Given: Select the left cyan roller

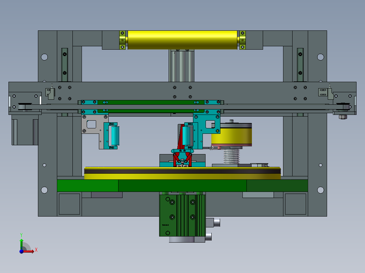Looking at the screenshot, I should [115, 136].
